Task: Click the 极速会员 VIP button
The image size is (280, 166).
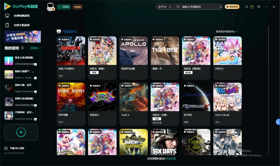Action: click(x=232, y=7)
